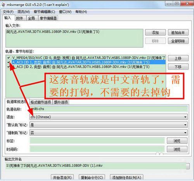Select the 阿凡达.AVATAR.3DTV.HSBS.1080P-3DV.mkv input file entry
194x181 pixels.
53,32
